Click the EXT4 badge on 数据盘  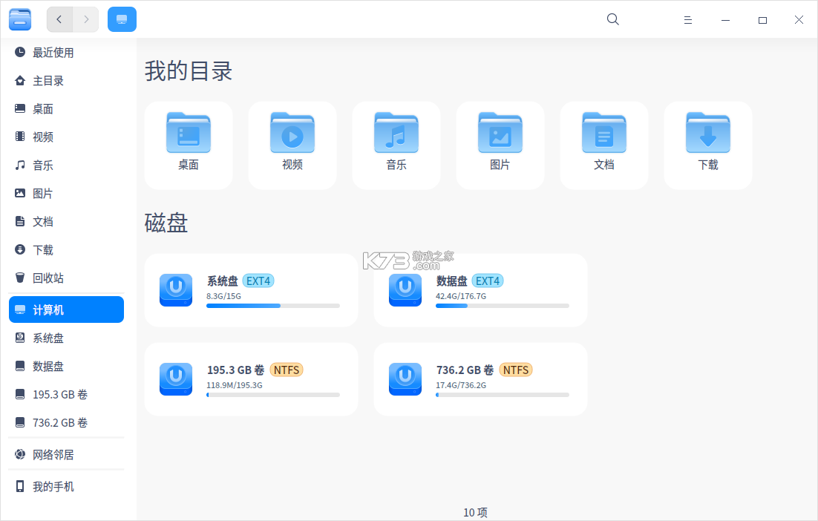click(x=488, y=281)
